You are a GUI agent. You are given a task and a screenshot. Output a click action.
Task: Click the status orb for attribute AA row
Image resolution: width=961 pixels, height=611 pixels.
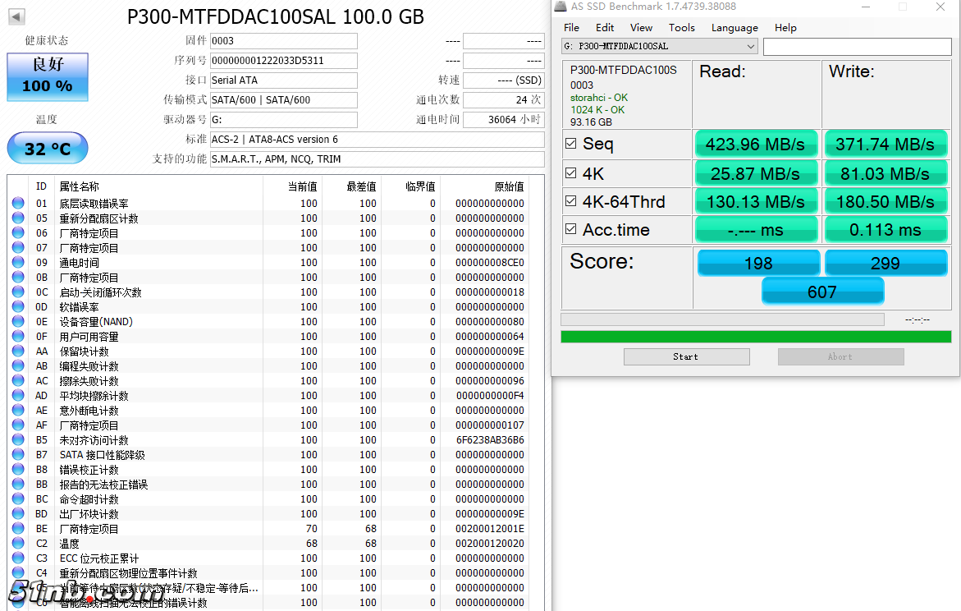pyautogui.click(x=18, y=351)
